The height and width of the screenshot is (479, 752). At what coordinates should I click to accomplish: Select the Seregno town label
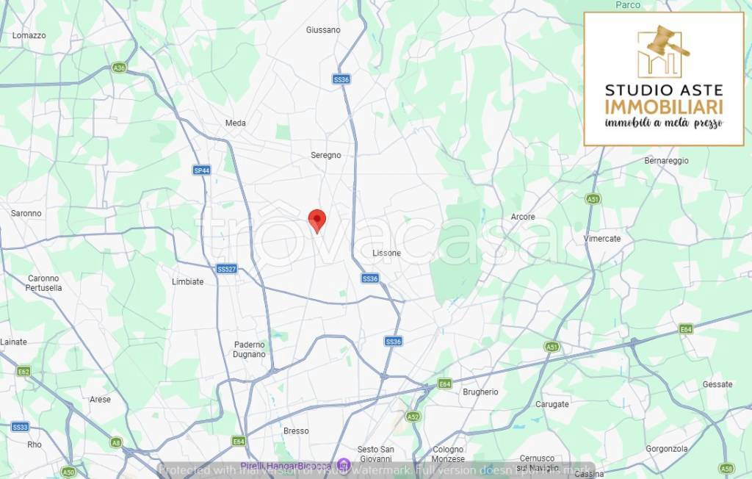pos(325,155)
